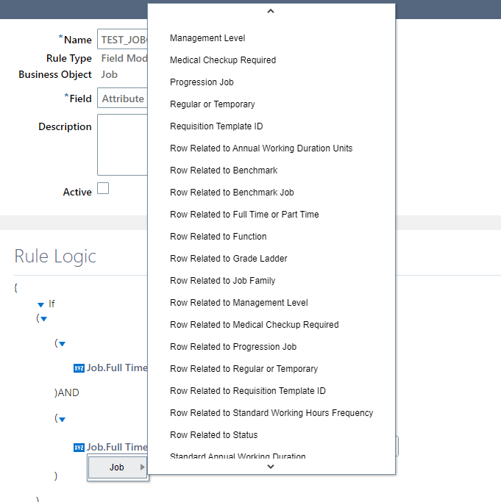501x502 pixels.
Task: Click the Name input field
Action: 122,40
